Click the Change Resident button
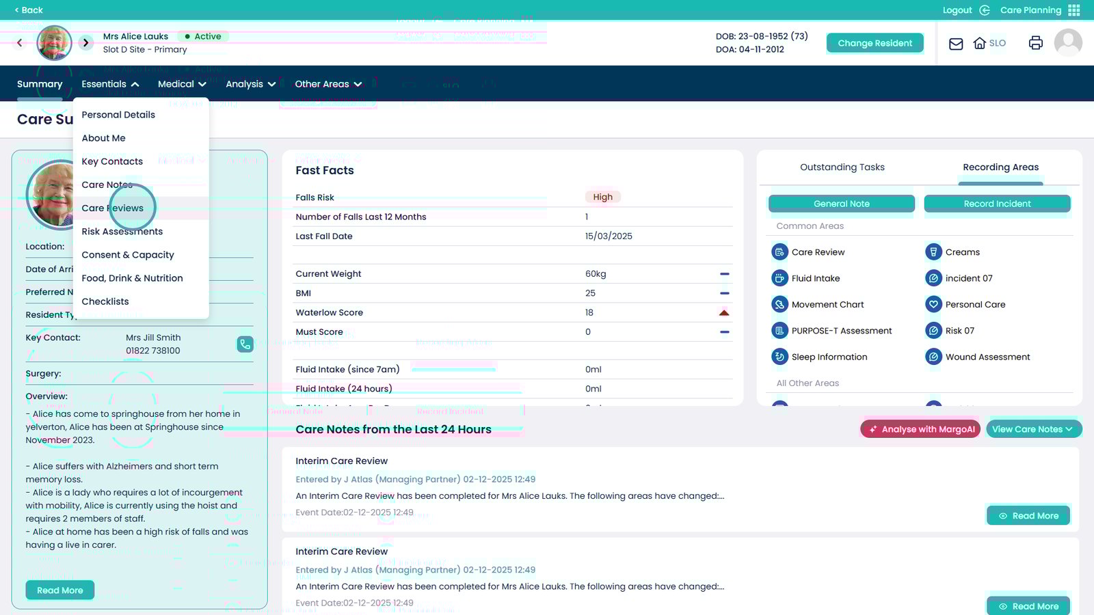Viewport: 1094px width, 615px height. (875, 43)
